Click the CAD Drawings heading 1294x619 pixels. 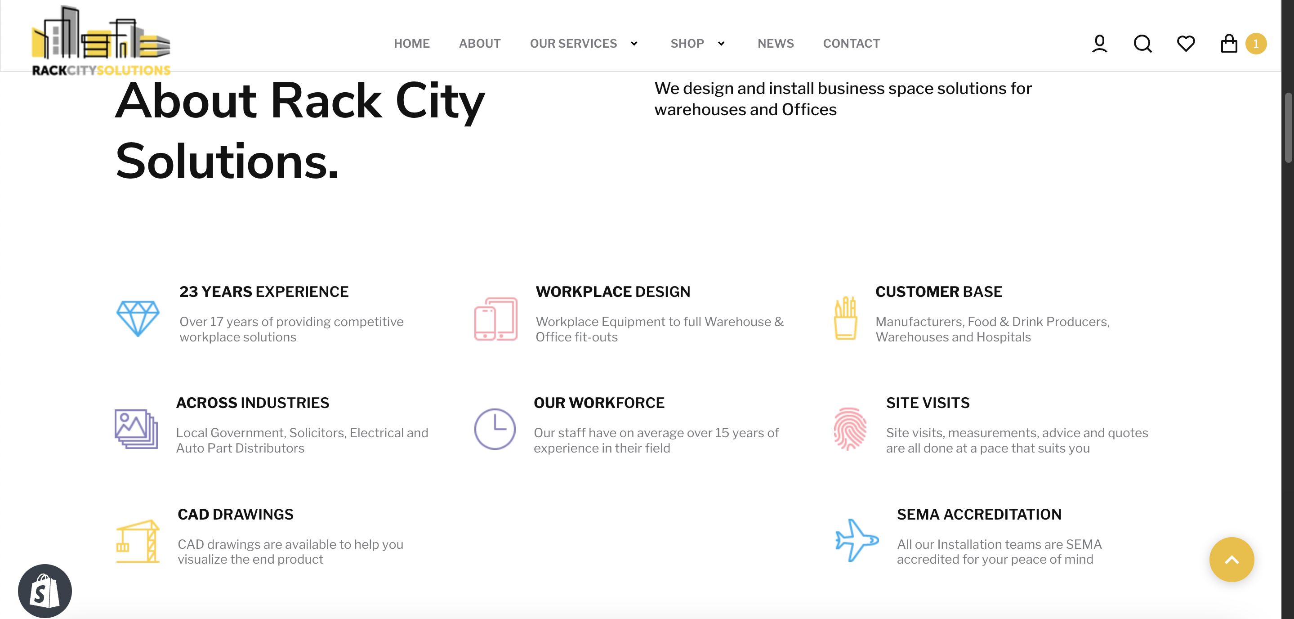tap(235, 514)
